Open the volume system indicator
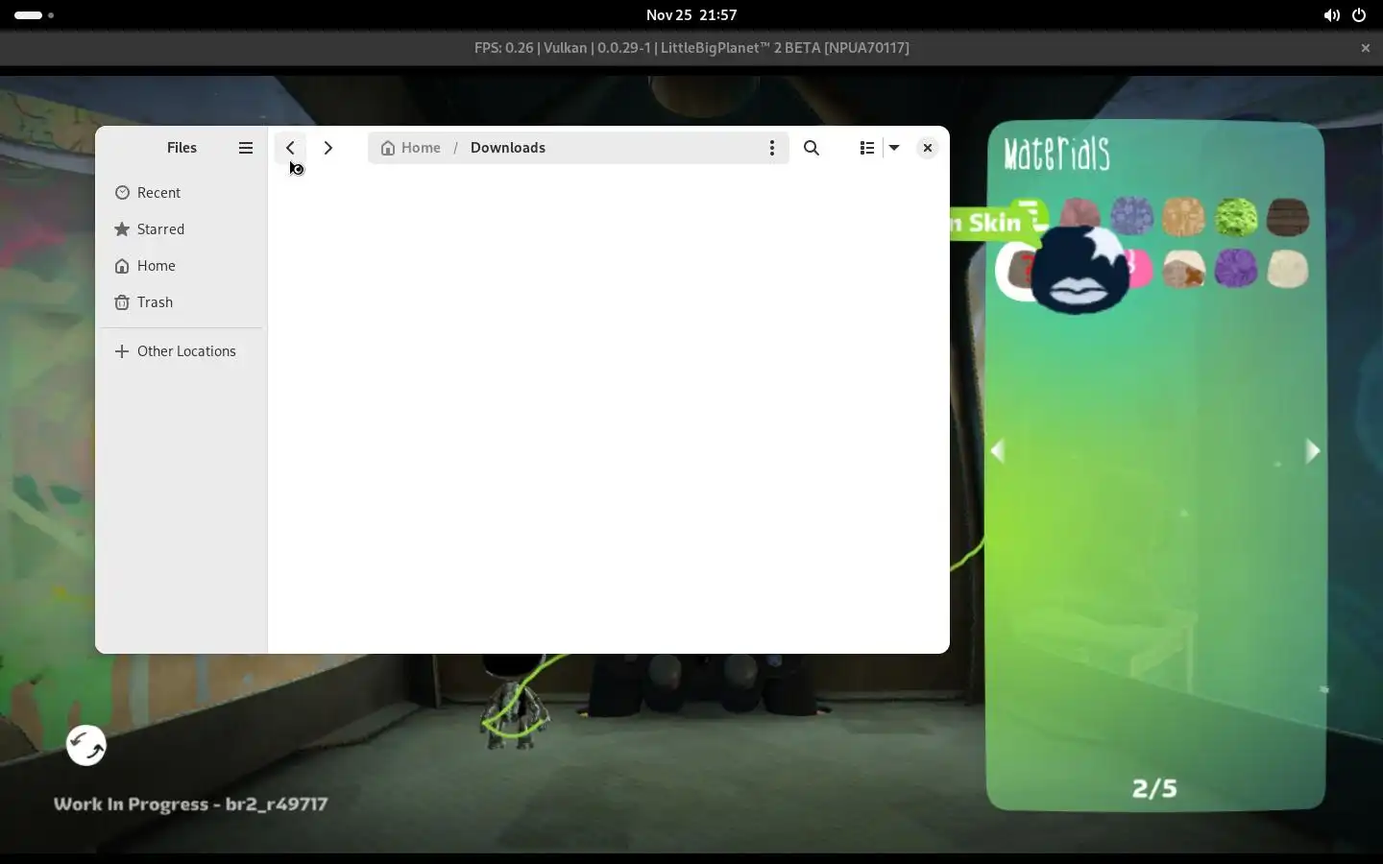The width and height of the screenshot is (1383, 864). pyautogui.click(x=1331, y=15)
